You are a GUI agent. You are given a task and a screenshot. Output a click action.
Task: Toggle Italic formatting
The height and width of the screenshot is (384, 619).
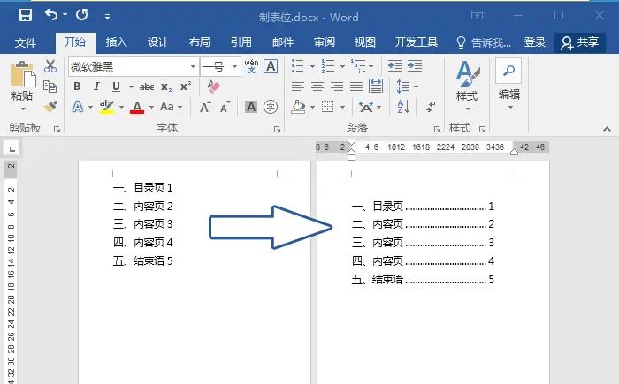(x=96, y=87)
